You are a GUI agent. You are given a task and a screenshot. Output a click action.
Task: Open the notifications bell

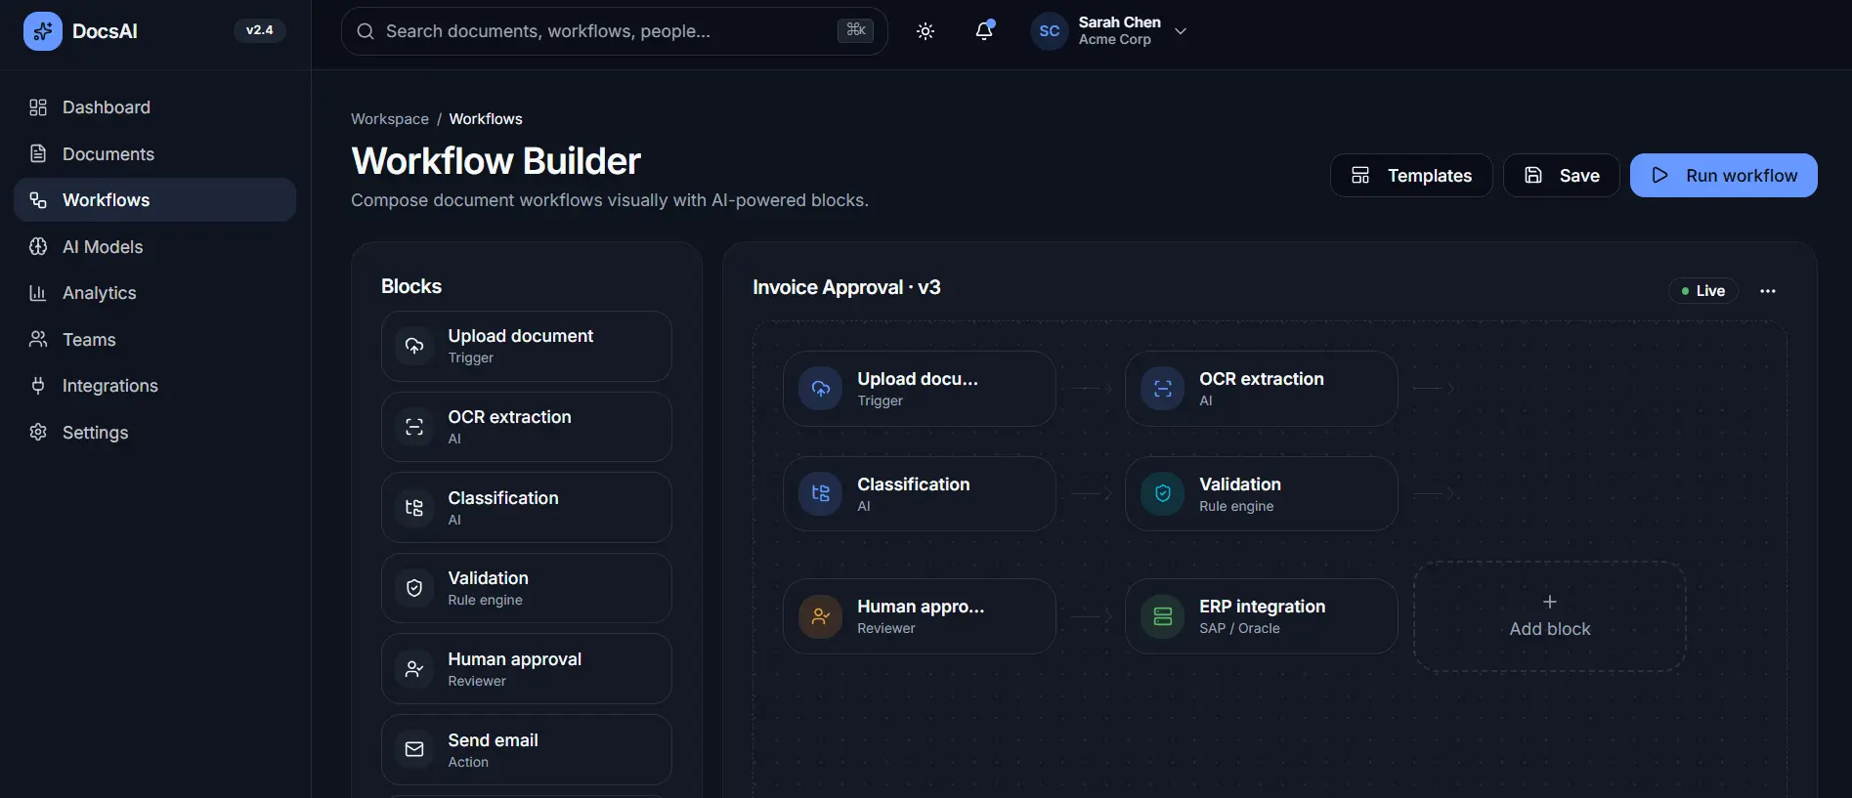pos(984,31)
